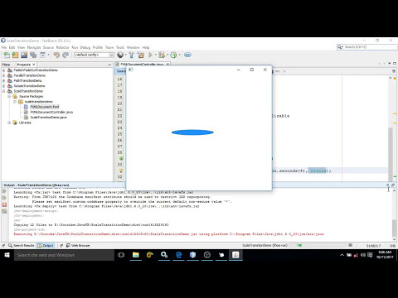Click the New Project toolbar icon
The image size is (398, 298).
click(x=15, y=55)
